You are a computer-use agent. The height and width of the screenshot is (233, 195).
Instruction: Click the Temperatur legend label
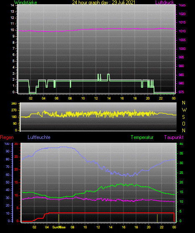[142, 137]
